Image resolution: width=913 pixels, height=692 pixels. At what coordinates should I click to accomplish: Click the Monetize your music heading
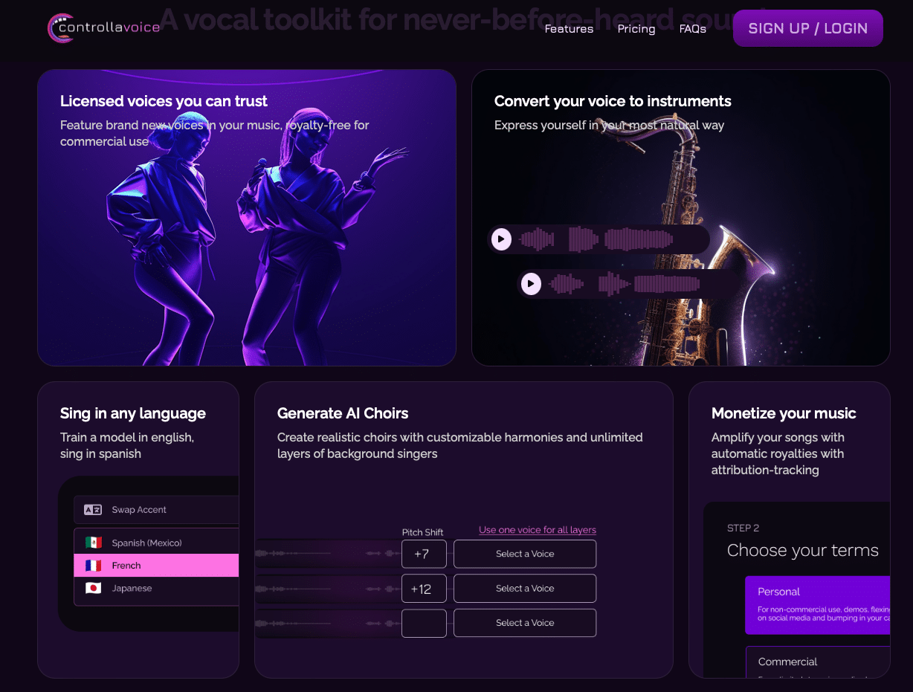(784, 413)
